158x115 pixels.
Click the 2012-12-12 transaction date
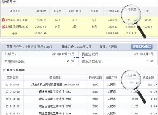pyautogui.click(x=12, y=106)
